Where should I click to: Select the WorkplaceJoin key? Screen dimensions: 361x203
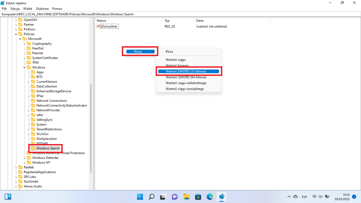point(47,139)
